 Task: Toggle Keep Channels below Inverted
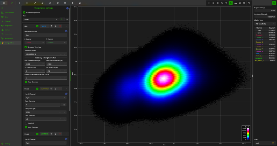pos(26,127)
